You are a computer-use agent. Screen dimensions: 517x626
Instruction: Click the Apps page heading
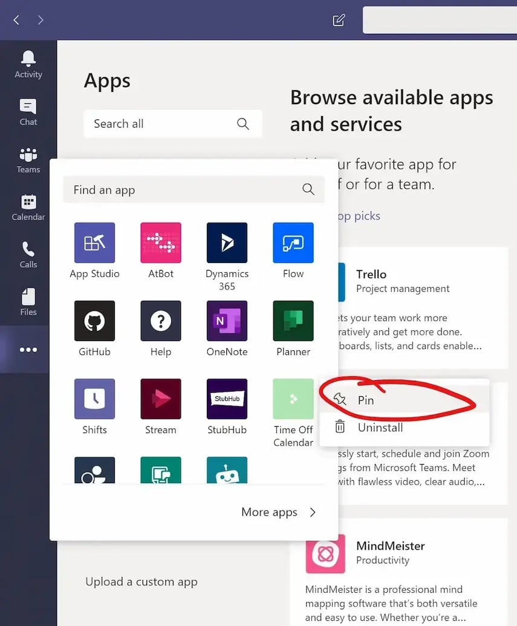107,81
